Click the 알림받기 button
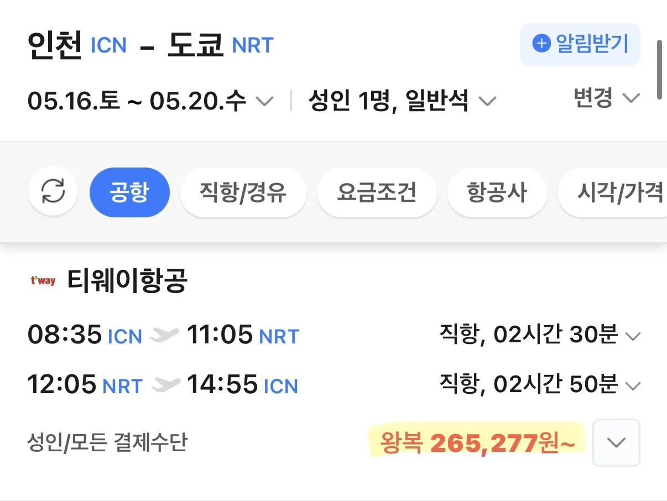Viewport: 667px width, 501px height. (580, 44)
